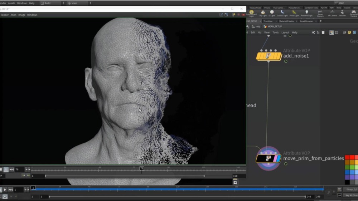The image size is (358, 201).
Task: Open the HEAD_SETUP tab options arrow
Action: pyautogui.click(x=260, y=21)
